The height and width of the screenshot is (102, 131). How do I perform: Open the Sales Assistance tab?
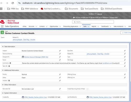pos(118,27)
